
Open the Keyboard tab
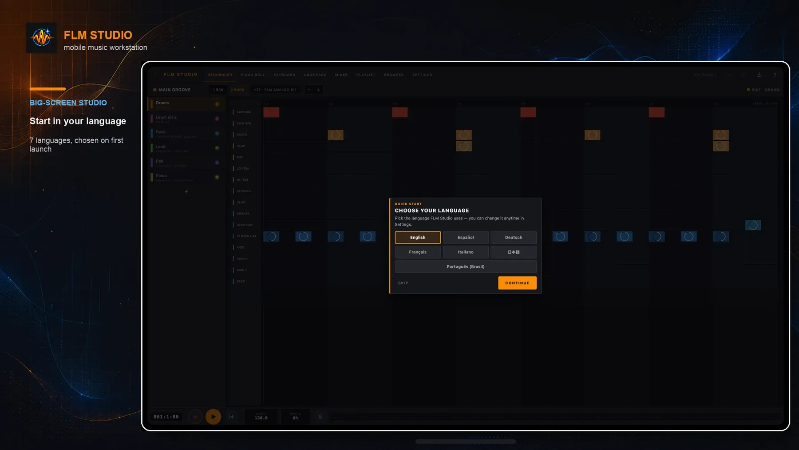point(285,75)
